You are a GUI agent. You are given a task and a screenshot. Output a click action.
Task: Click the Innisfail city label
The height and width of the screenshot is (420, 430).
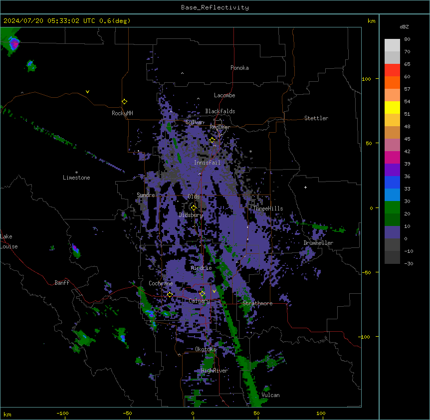(x=207, y=163)
